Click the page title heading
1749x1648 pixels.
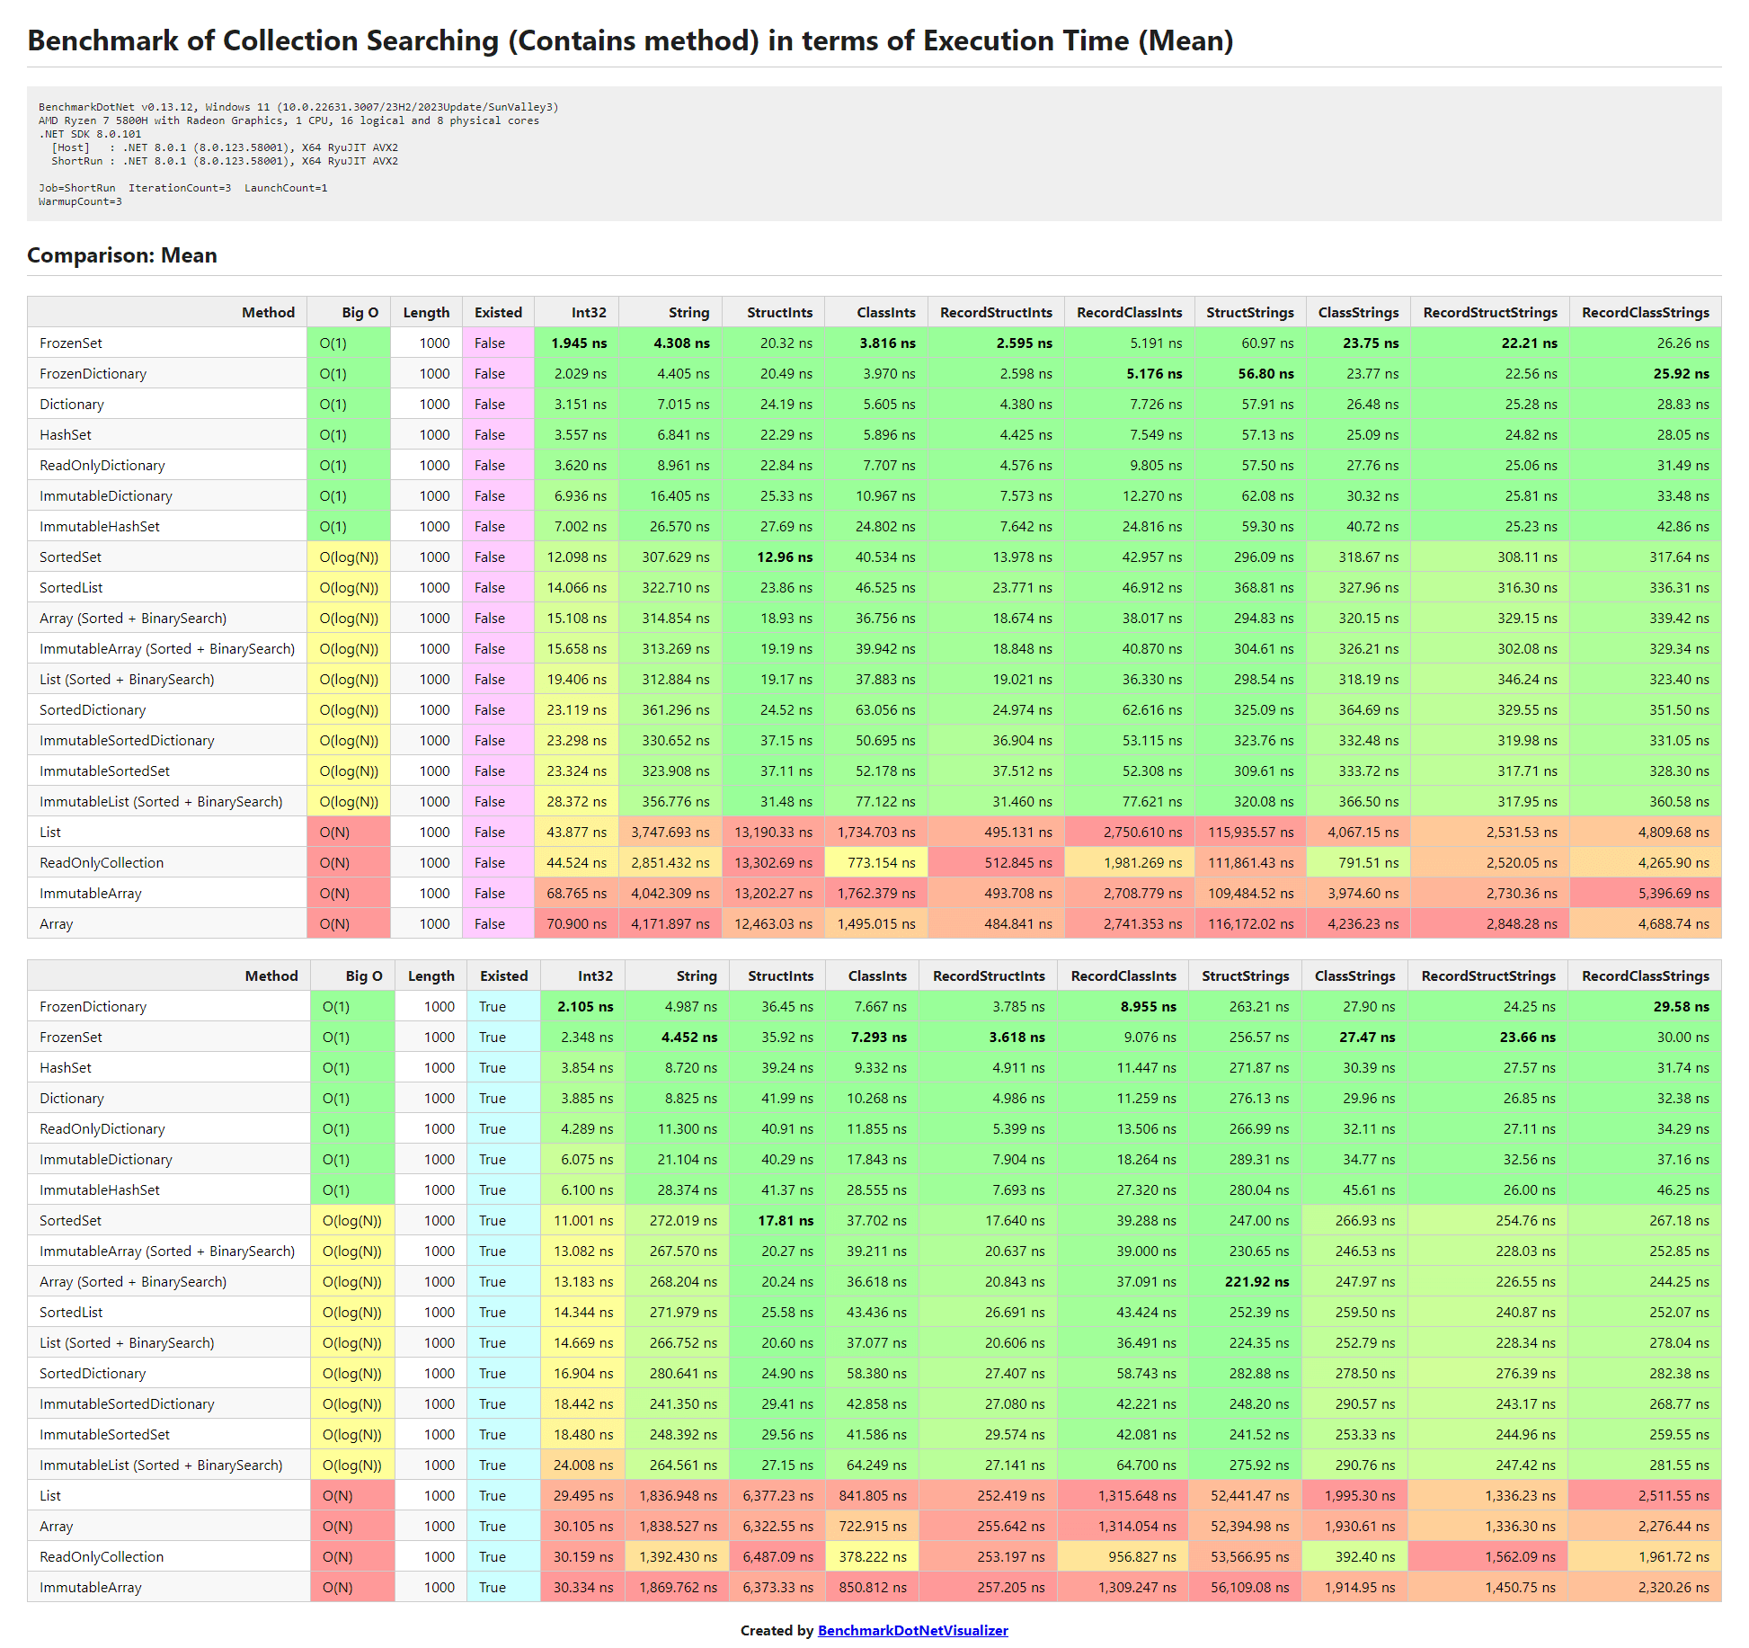(630, 40)
